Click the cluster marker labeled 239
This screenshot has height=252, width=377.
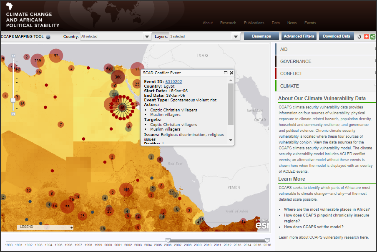tap(38, 60)
